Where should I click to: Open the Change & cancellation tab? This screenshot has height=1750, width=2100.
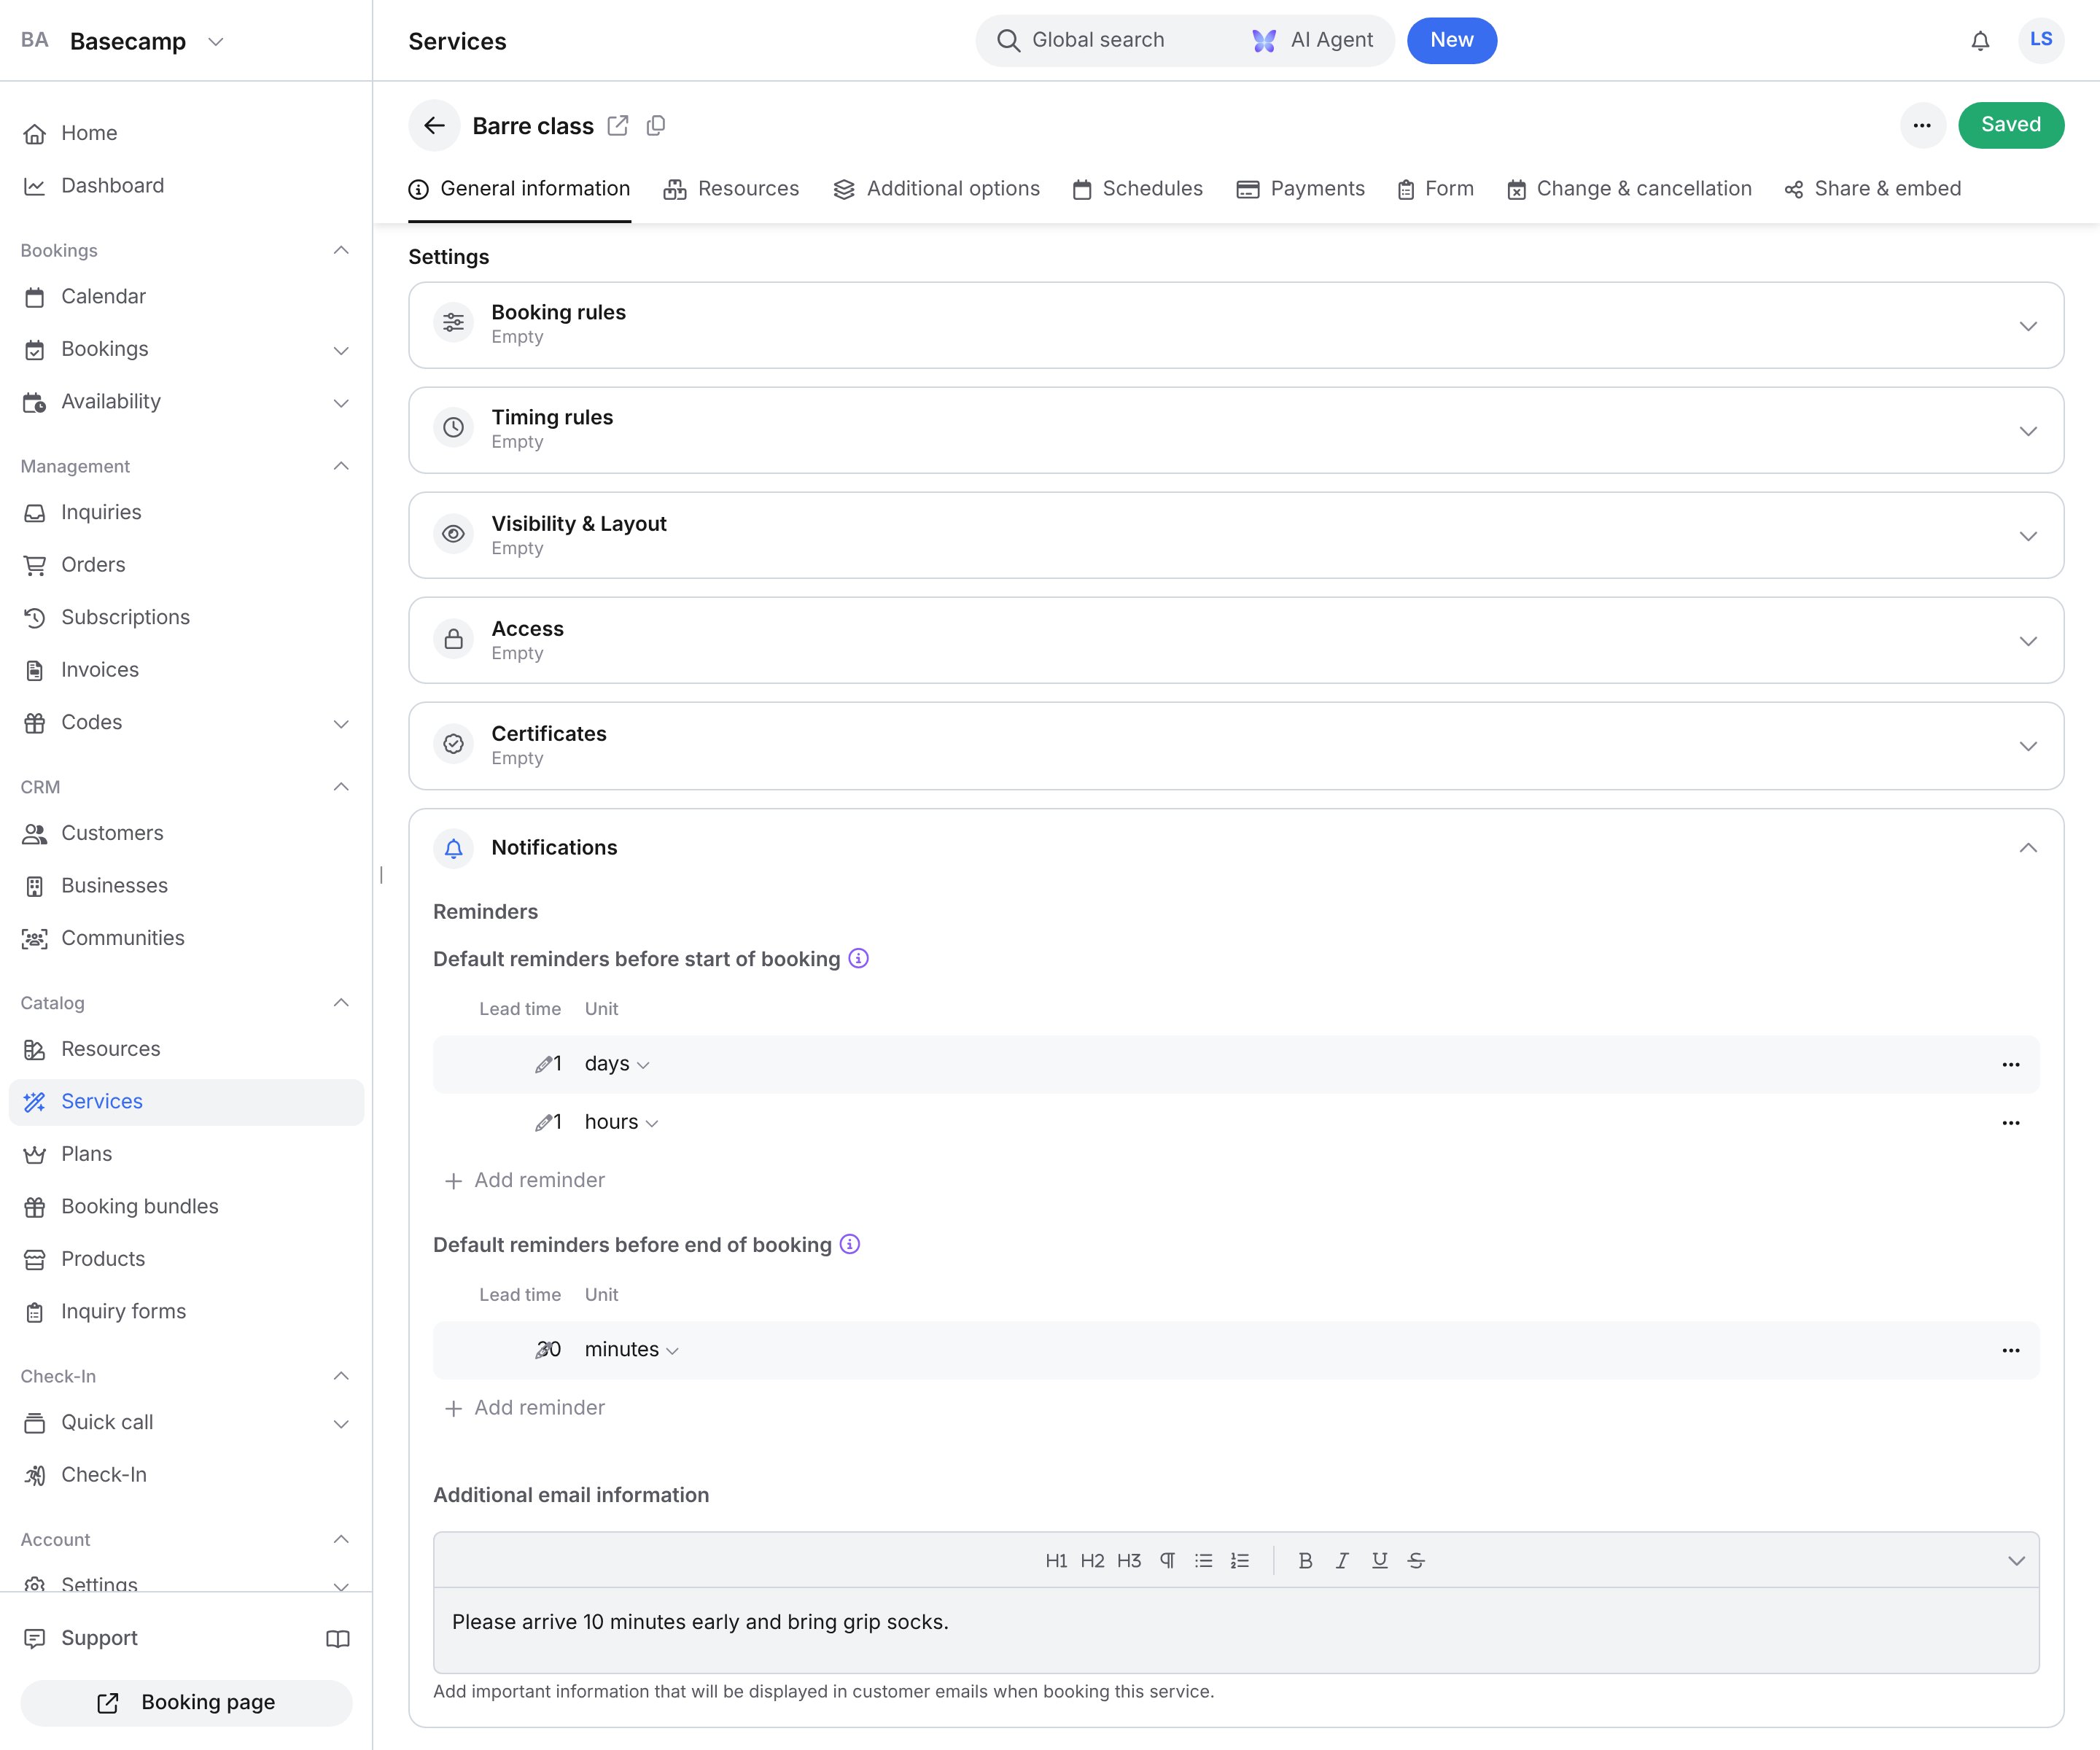[x=1629, y=189]
